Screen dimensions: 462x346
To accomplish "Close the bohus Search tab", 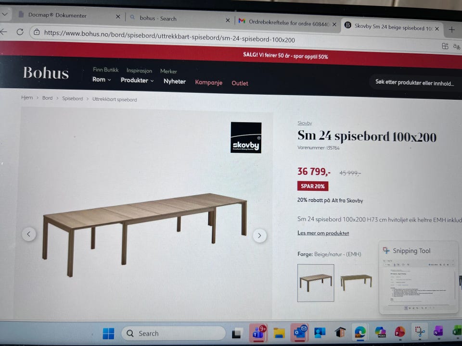I will 228,20.
